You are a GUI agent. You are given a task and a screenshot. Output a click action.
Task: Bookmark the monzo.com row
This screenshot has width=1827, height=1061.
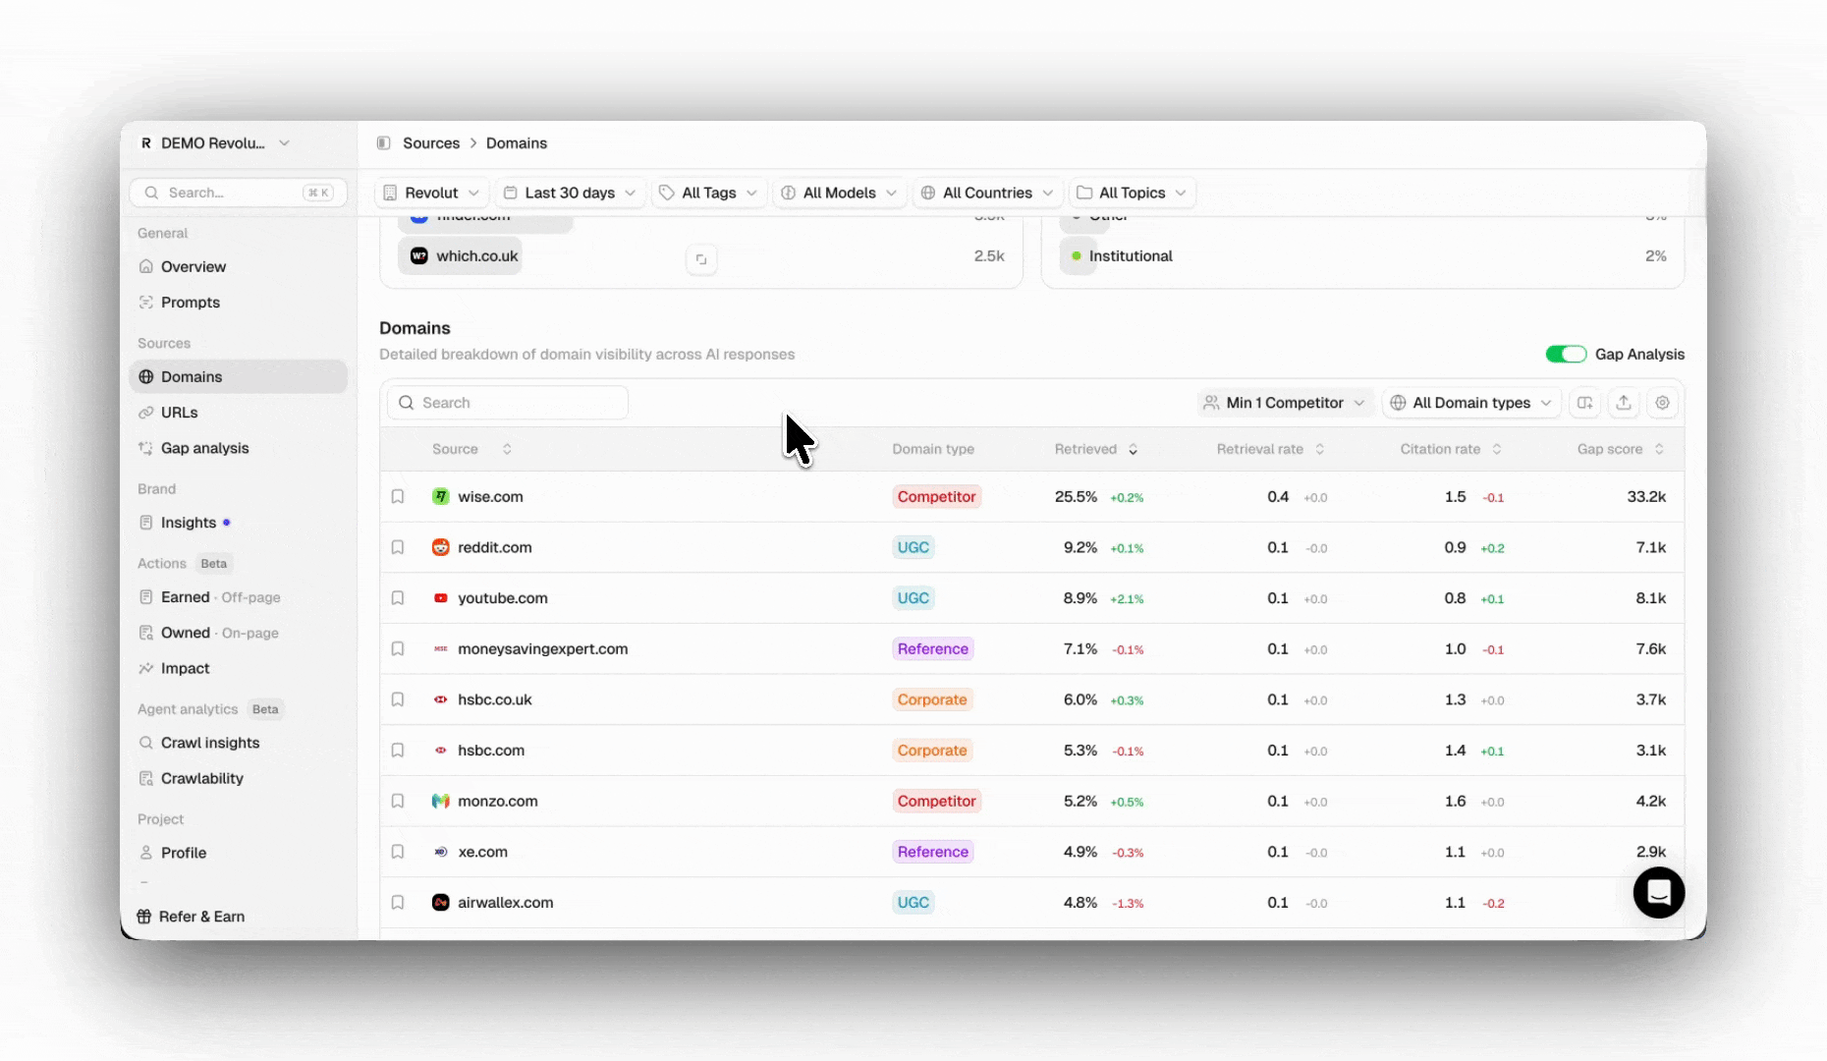[x=398, y=802]
